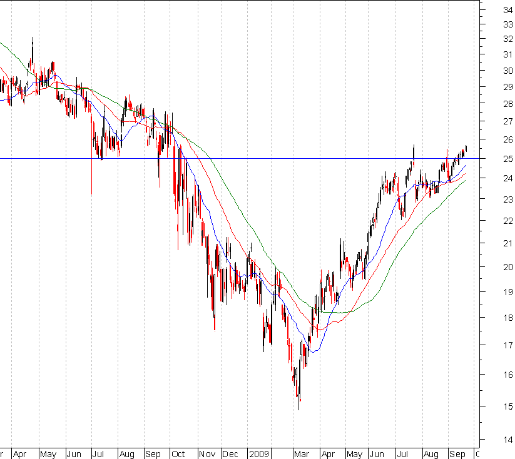Select the 15 price axis value
Viewport: 515px width, 459px height.
pos(507,407)
